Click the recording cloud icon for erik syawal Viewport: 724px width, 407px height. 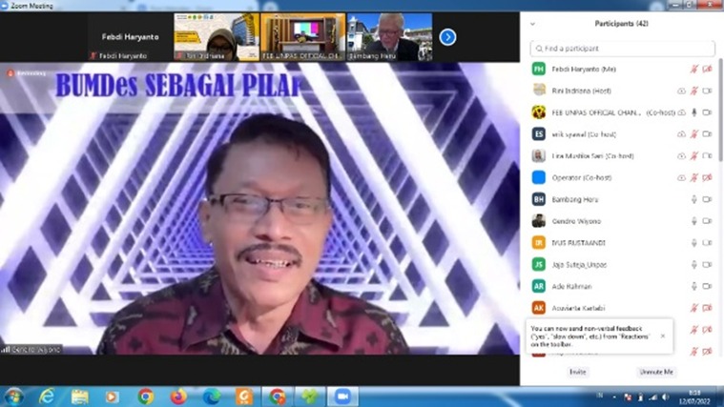pos(681,134)
